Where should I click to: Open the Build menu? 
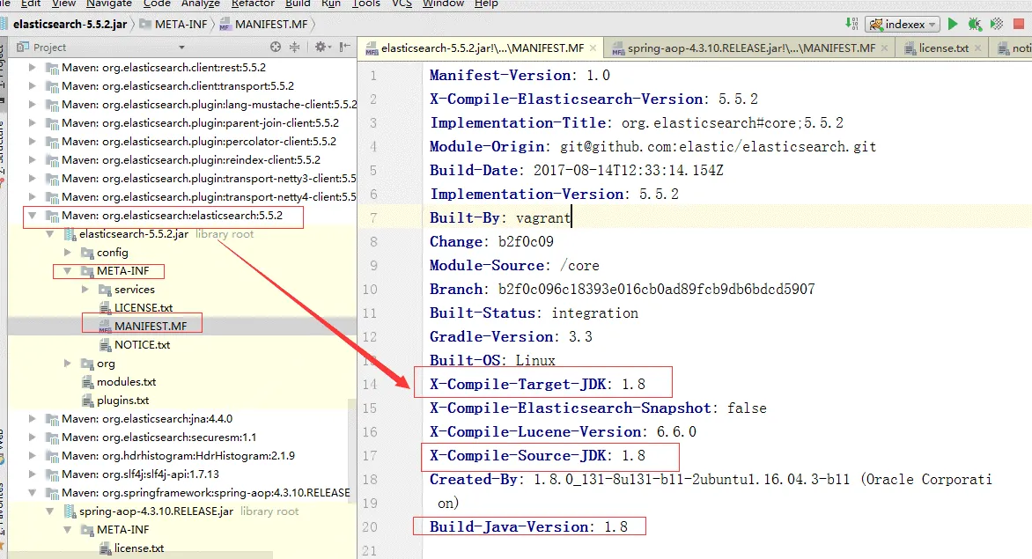pyautogui.click(x=298, y=4)
